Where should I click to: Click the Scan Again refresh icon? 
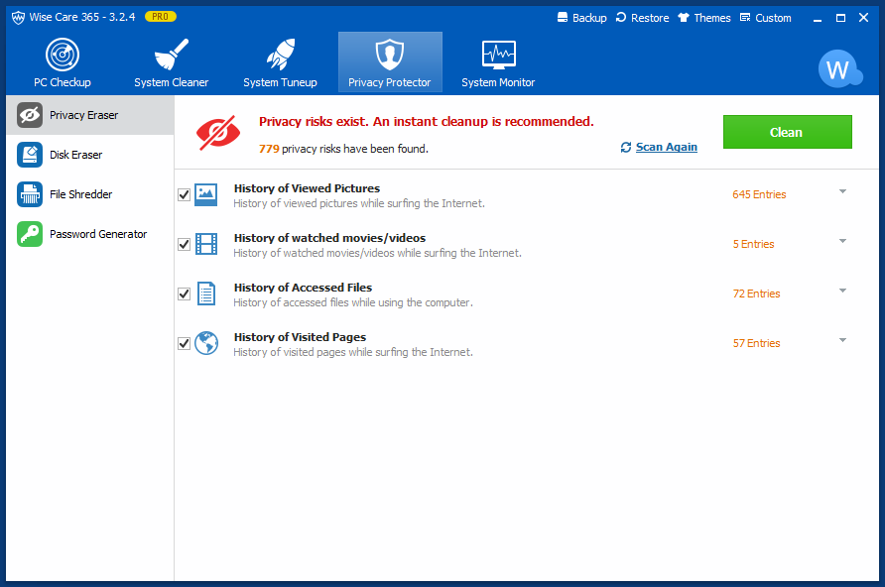[x=626, y=147]
